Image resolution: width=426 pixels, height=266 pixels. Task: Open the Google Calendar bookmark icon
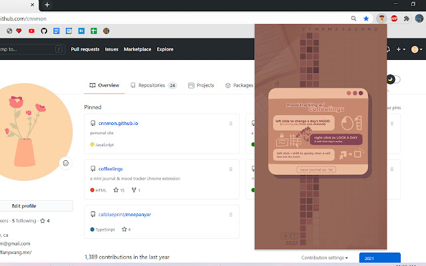69,31
